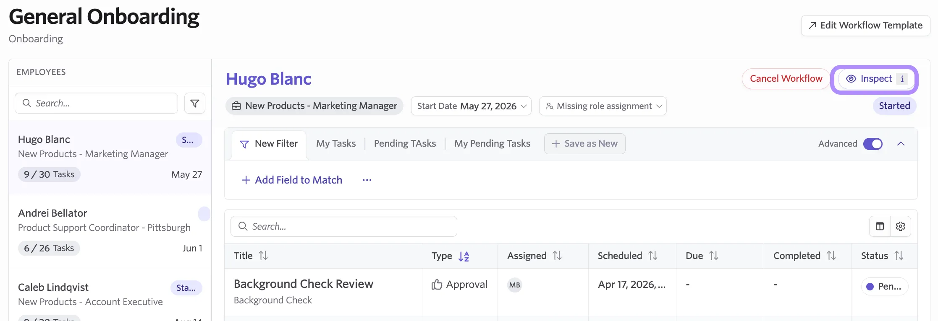This screenshot has width=938, height=321.
Task: Click the Approval thumbs-up icon
Action: click(437, 285)
